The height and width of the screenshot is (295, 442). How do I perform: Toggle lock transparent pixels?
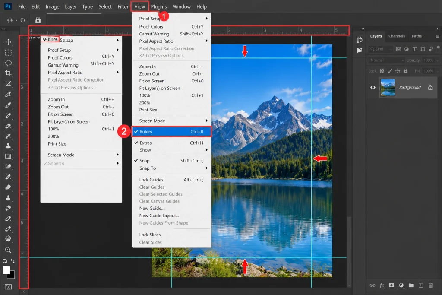[382, 71]
